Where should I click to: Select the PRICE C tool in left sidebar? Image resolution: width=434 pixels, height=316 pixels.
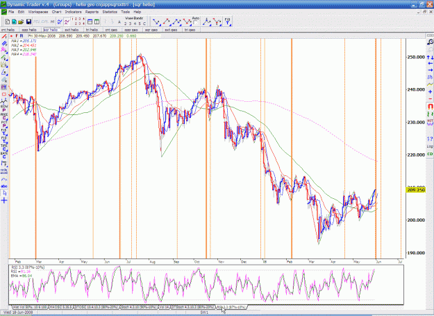(x=4, y=116)
